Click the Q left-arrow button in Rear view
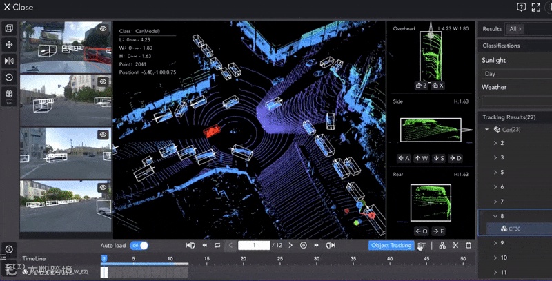 (x=421, y=231)
